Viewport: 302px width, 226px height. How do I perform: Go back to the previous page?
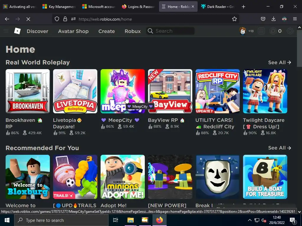pyautogui.click(x=7, y=19)
